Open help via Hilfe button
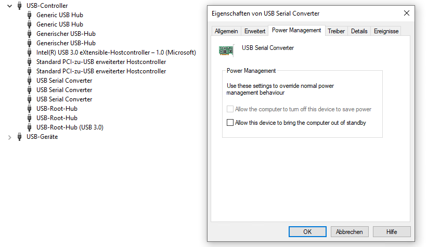 coord(392,232)
